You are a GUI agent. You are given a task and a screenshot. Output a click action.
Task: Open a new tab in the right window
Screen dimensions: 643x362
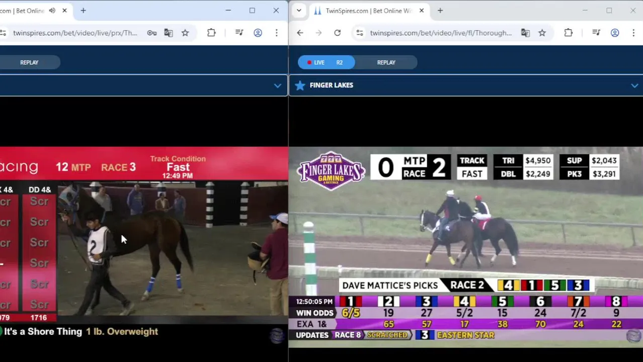[x=440, y=11]
